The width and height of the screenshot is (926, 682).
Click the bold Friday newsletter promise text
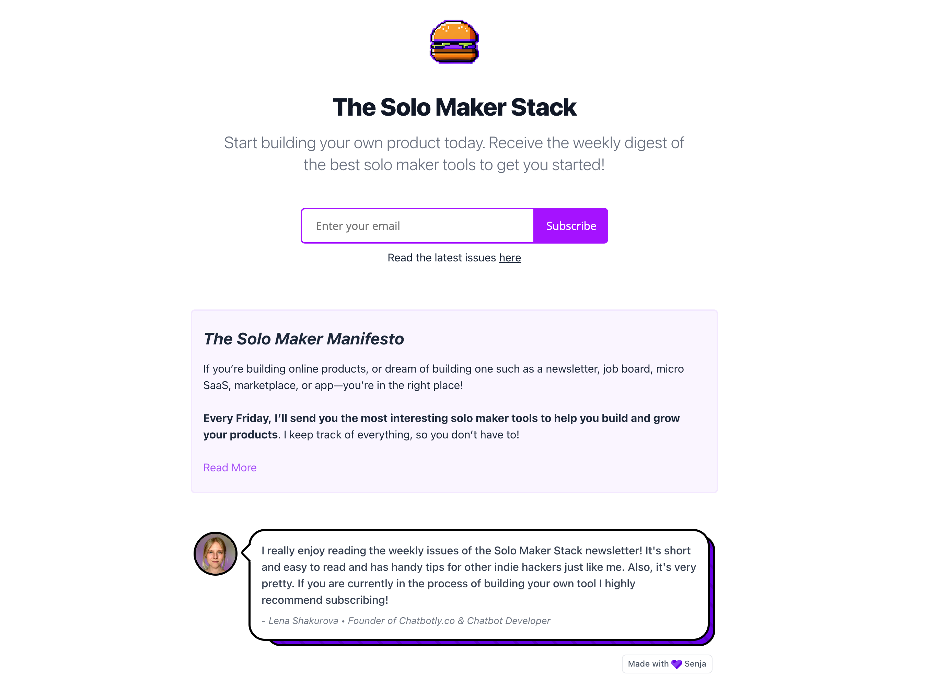[441, 418]
